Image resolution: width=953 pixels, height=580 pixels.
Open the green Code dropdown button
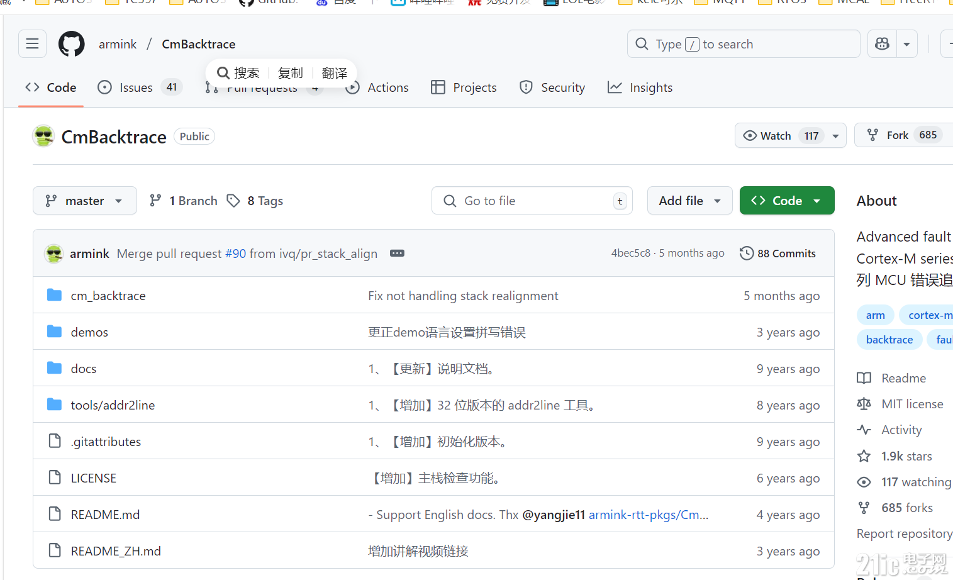[x=787, y=201]
